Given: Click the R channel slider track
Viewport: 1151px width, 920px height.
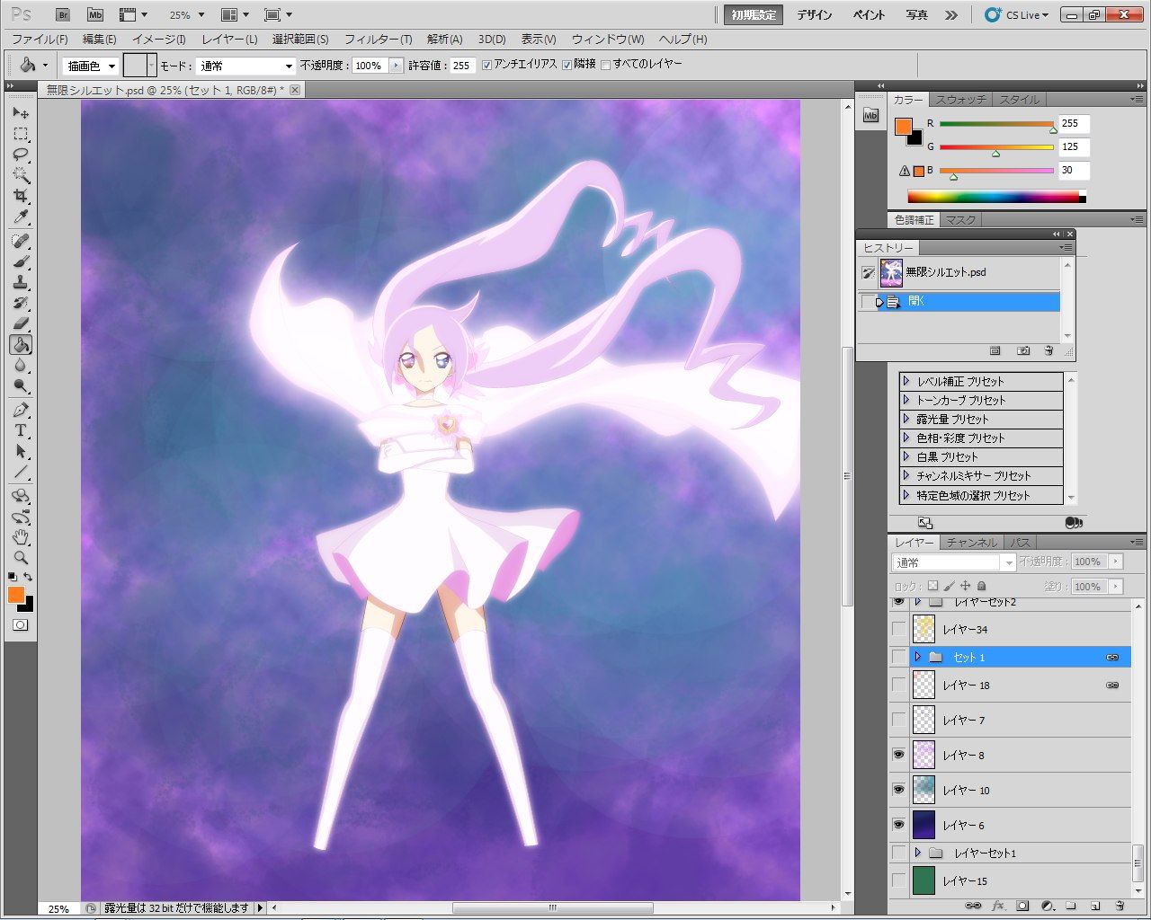Looking at the screenshot, I should point(996,124).
